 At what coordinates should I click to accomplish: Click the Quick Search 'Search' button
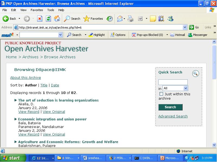(170, 107)
